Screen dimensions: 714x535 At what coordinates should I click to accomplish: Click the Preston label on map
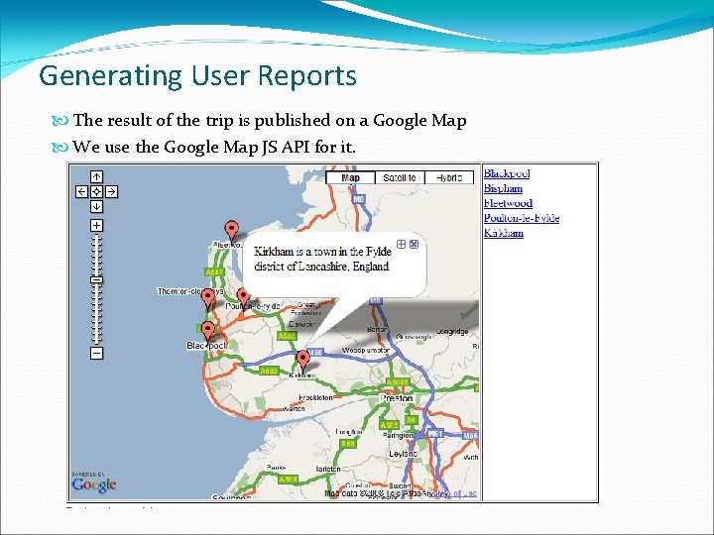[396, 398]
